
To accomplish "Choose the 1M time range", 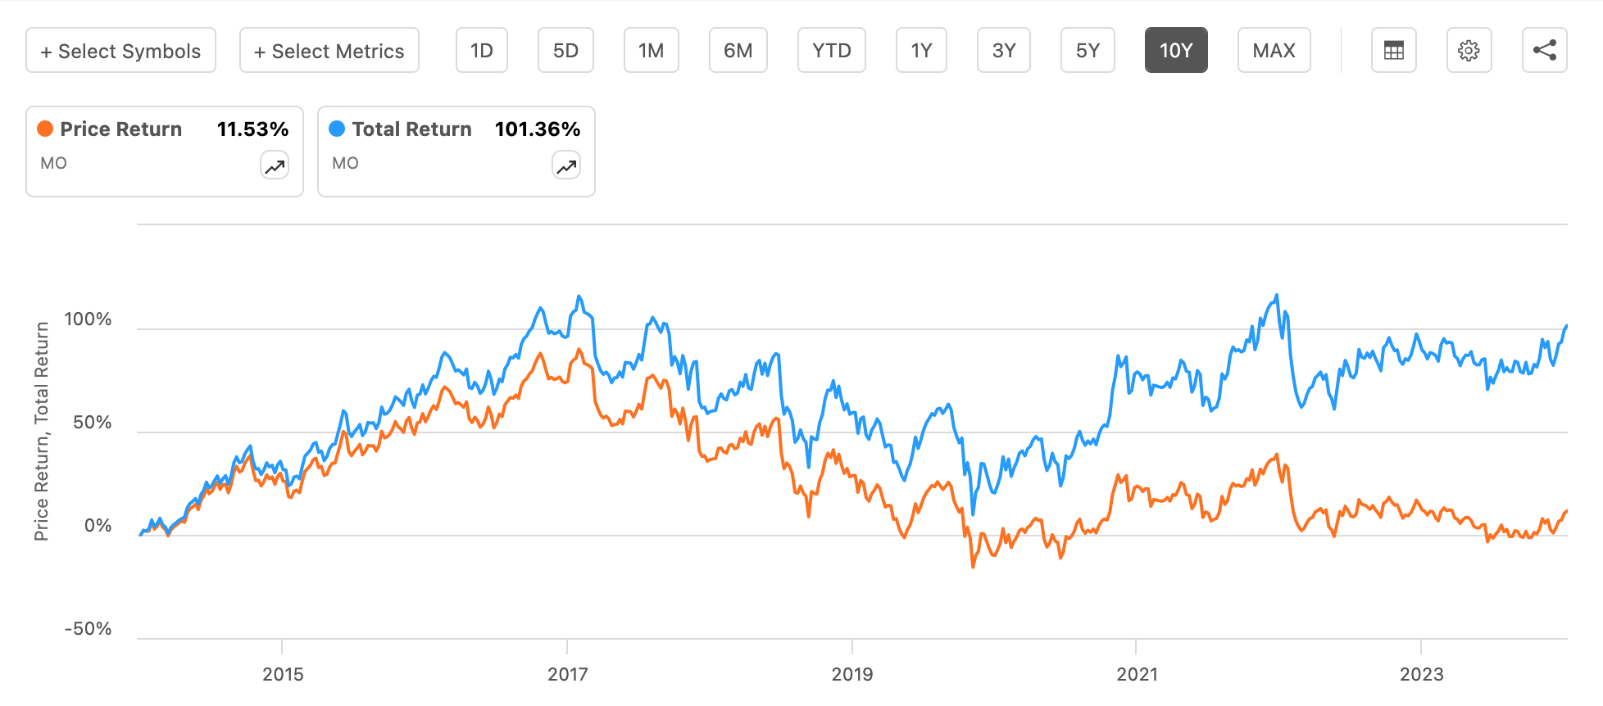I will pos(651,51).
